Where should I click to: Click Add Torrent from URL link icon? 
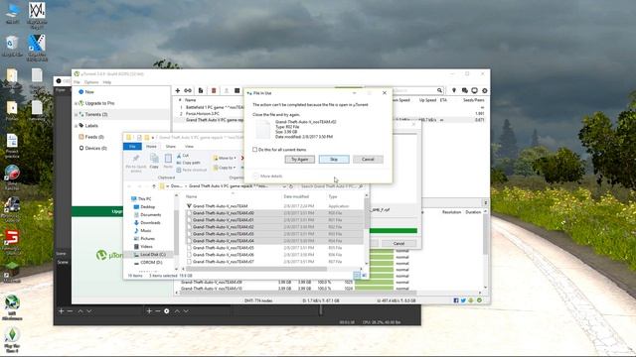click(x=188, y=90)
